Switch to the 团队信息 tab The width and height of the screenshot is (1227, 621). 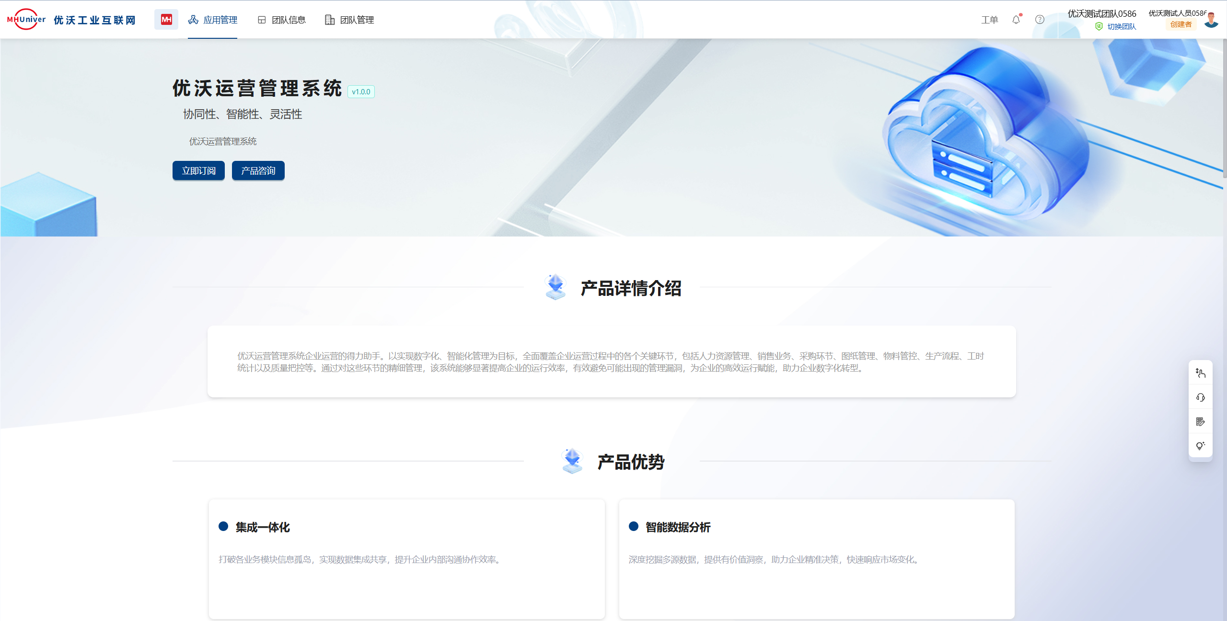coord(282,20)
